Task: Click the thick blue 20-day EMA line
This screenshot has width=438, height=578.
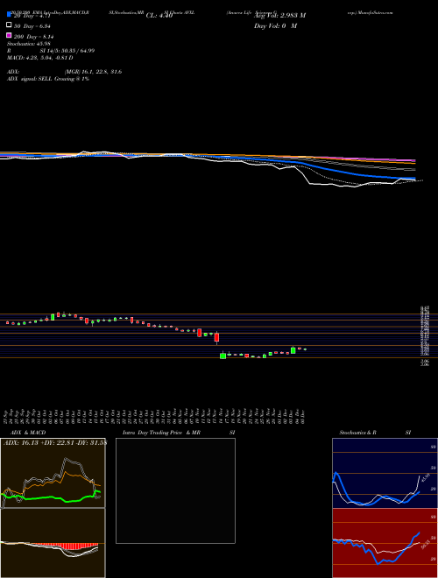Action: 332,170
